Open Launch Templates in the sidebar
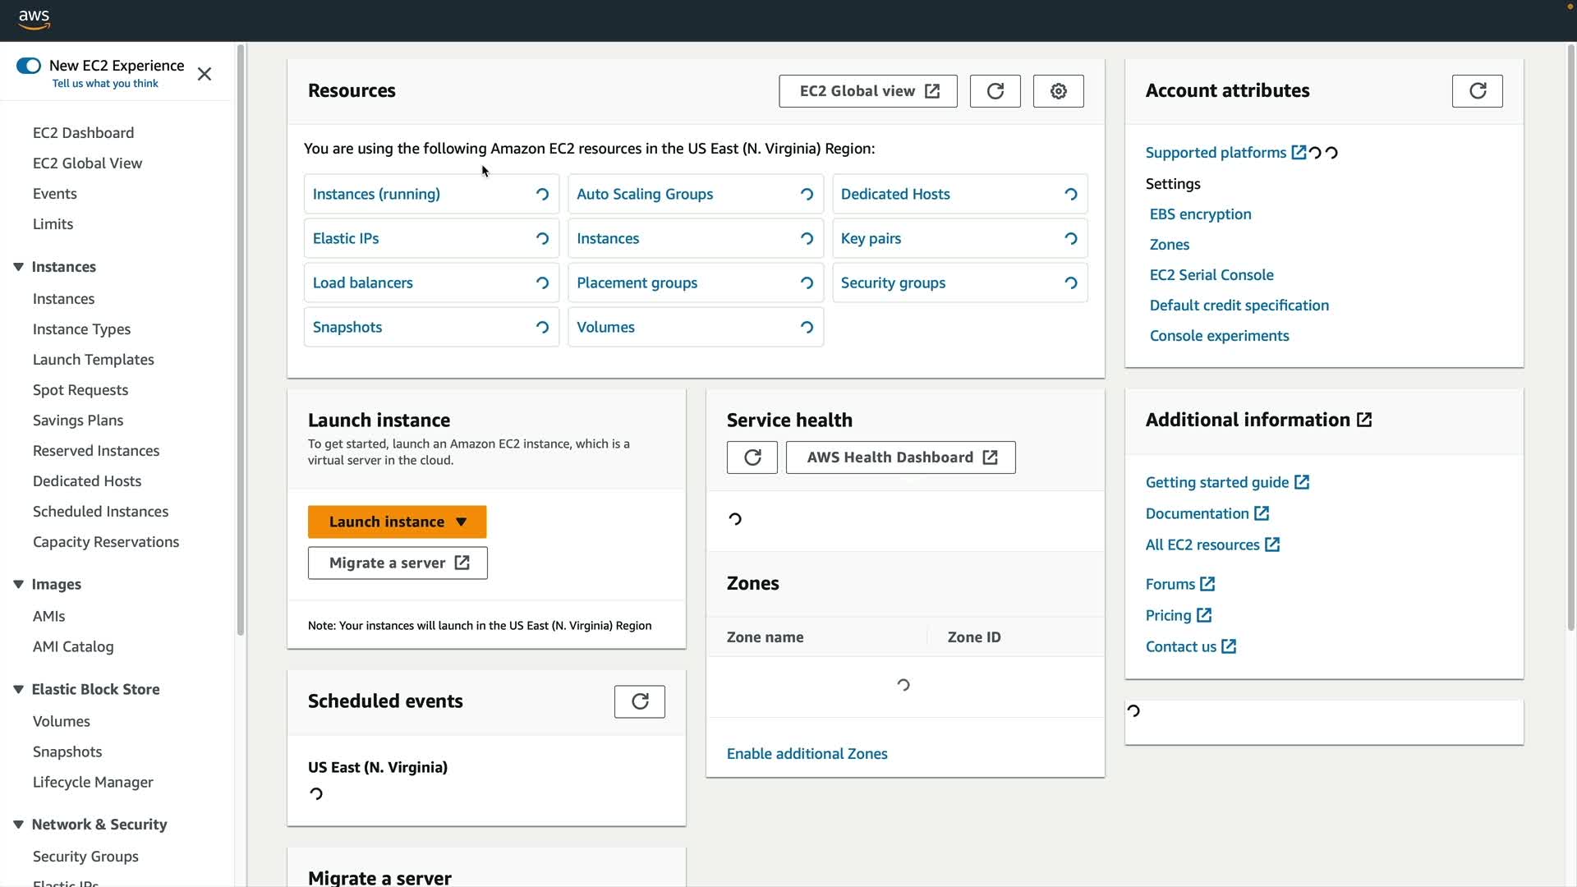1577x887 pixels. coord(93,359)
